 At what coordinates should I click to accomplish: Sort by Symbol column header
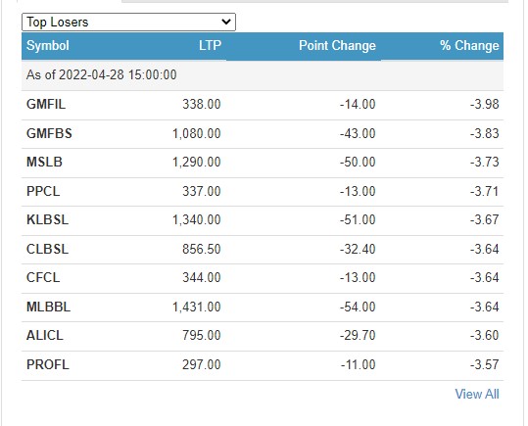click(x=48, y=45)
